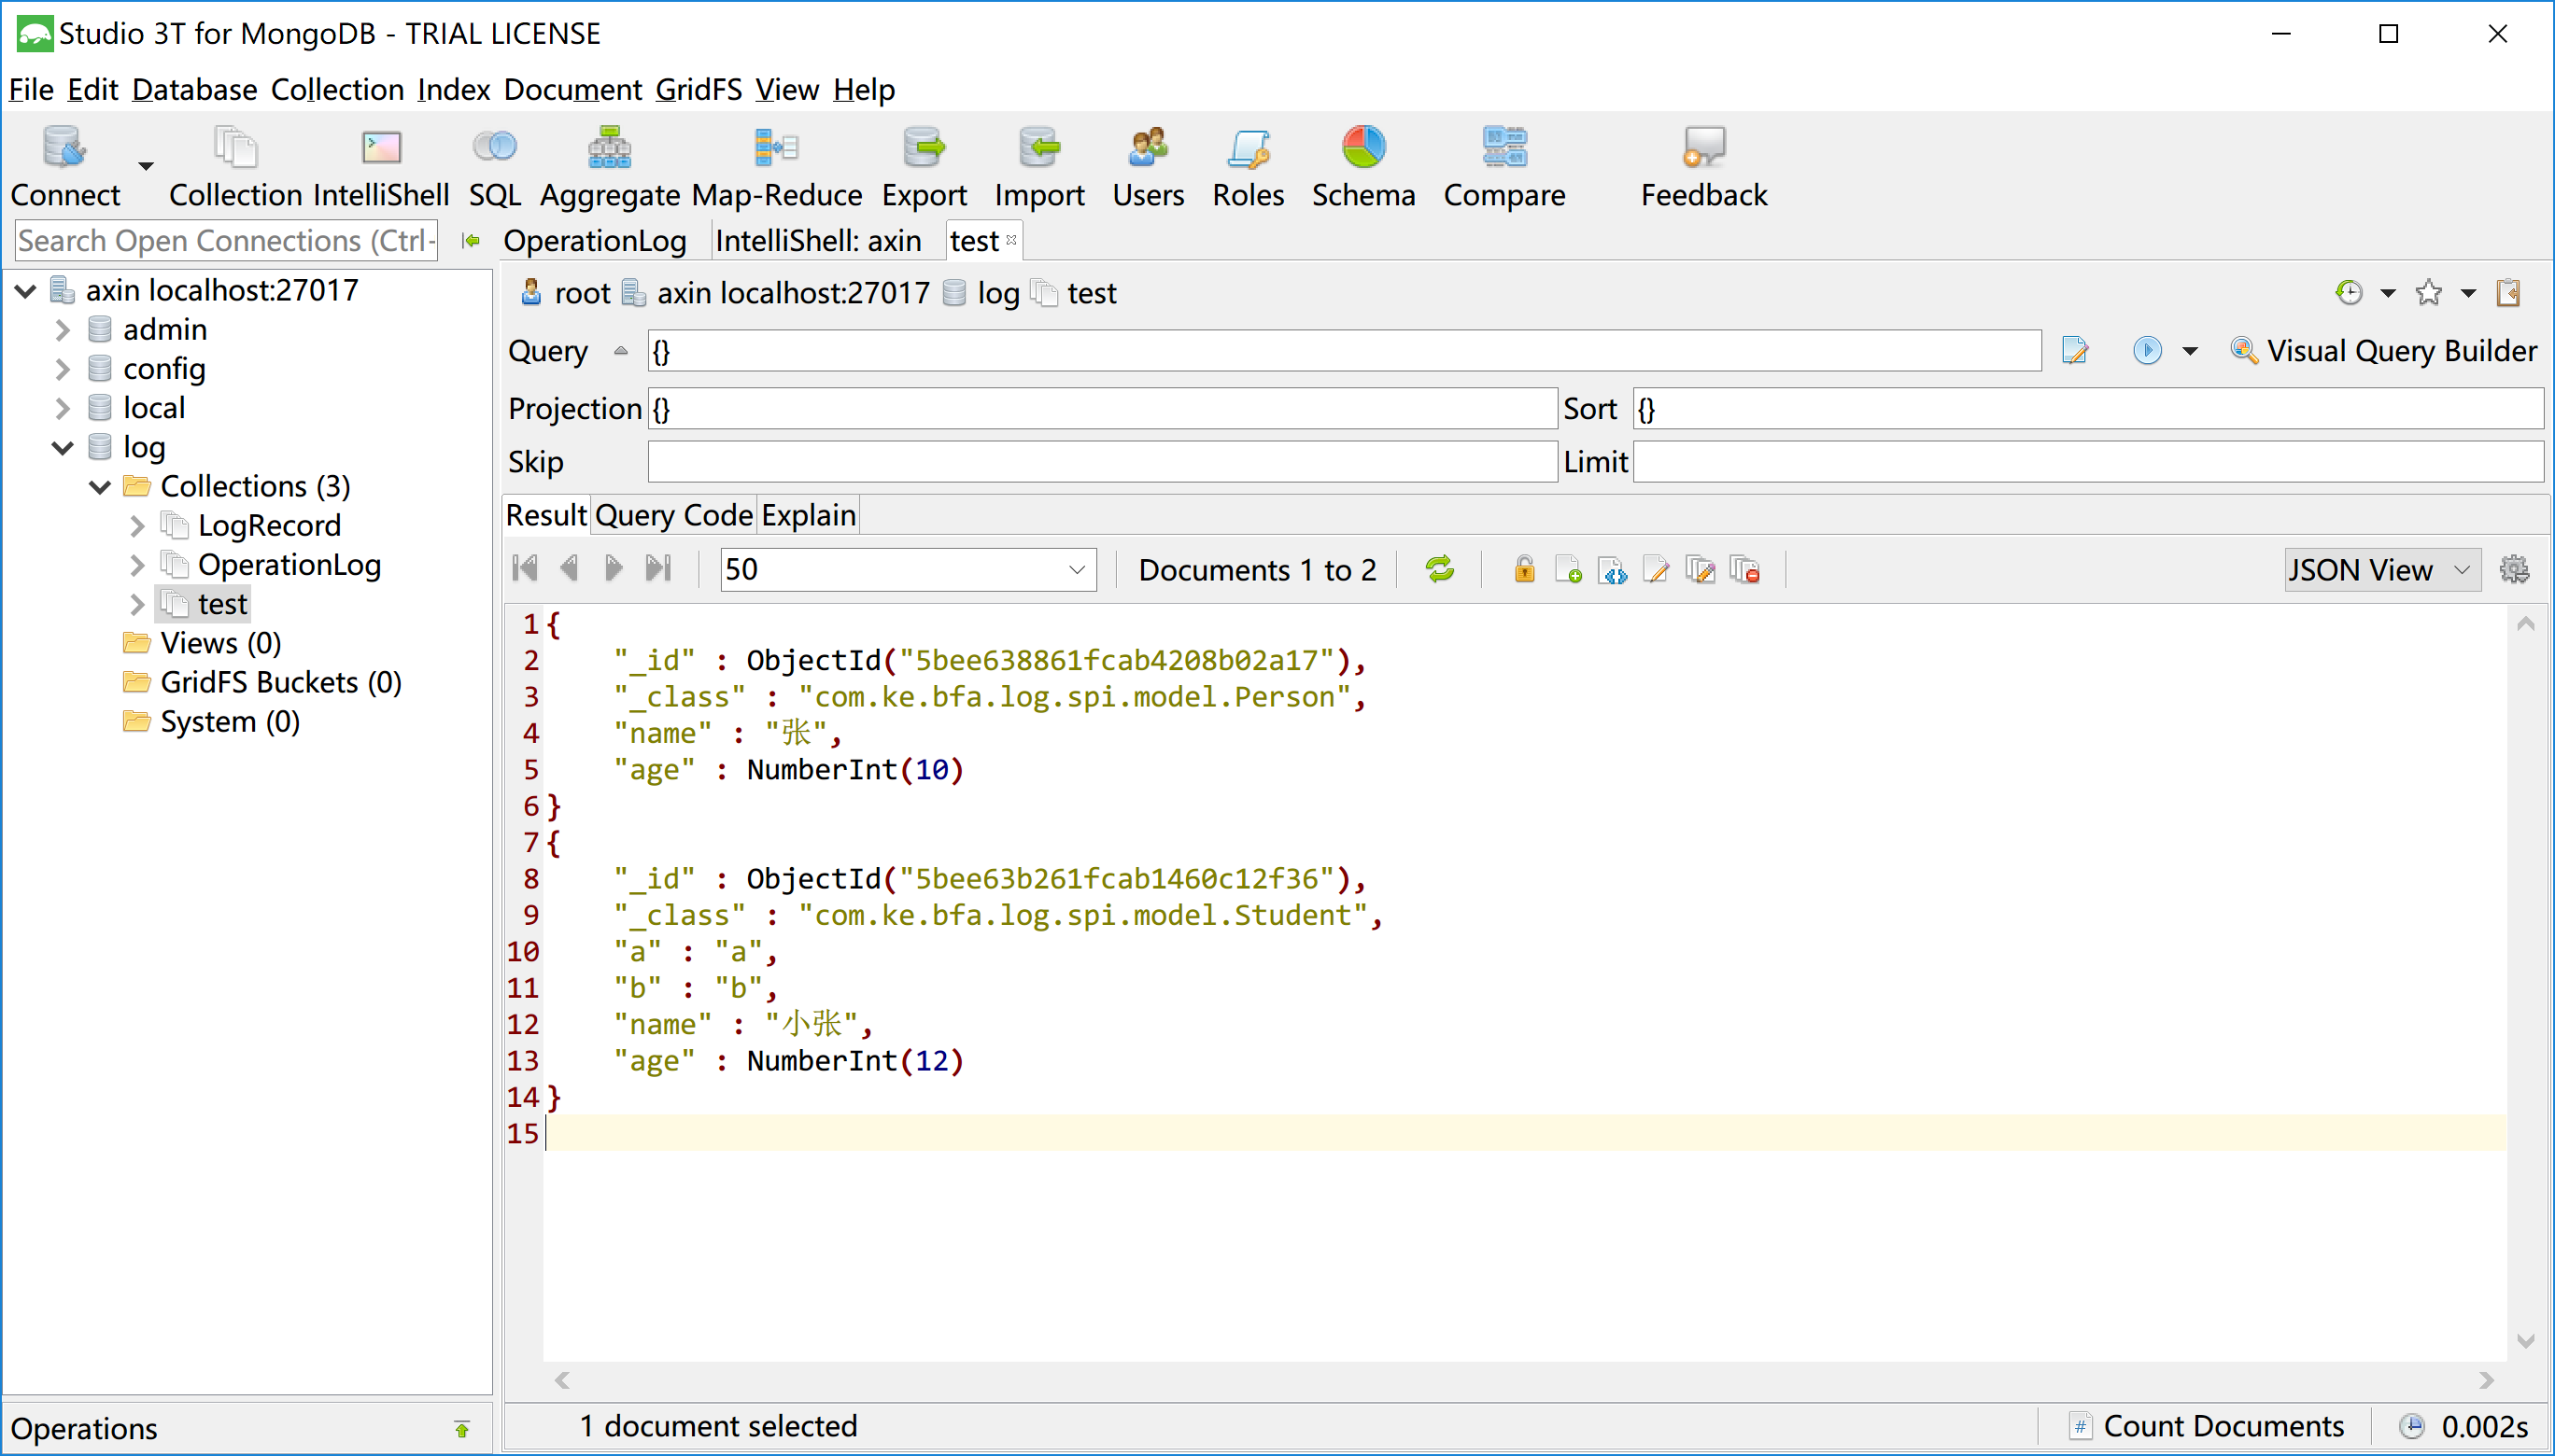This screenshot has height=1456, width=2555.
Task: Expand the config database
Action: click(62, 369)
